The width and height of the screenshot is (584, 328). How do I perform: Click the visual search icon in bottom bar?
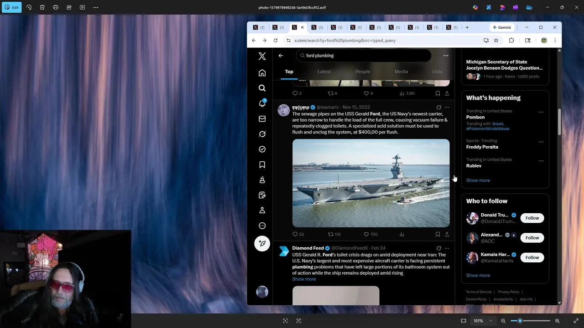[285, 321]
